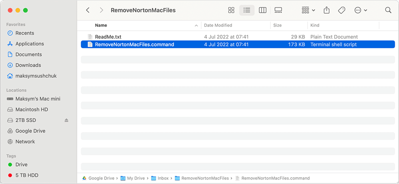Click the home house icon
This screenshot has width=399, height=184.
pos(10,76)
